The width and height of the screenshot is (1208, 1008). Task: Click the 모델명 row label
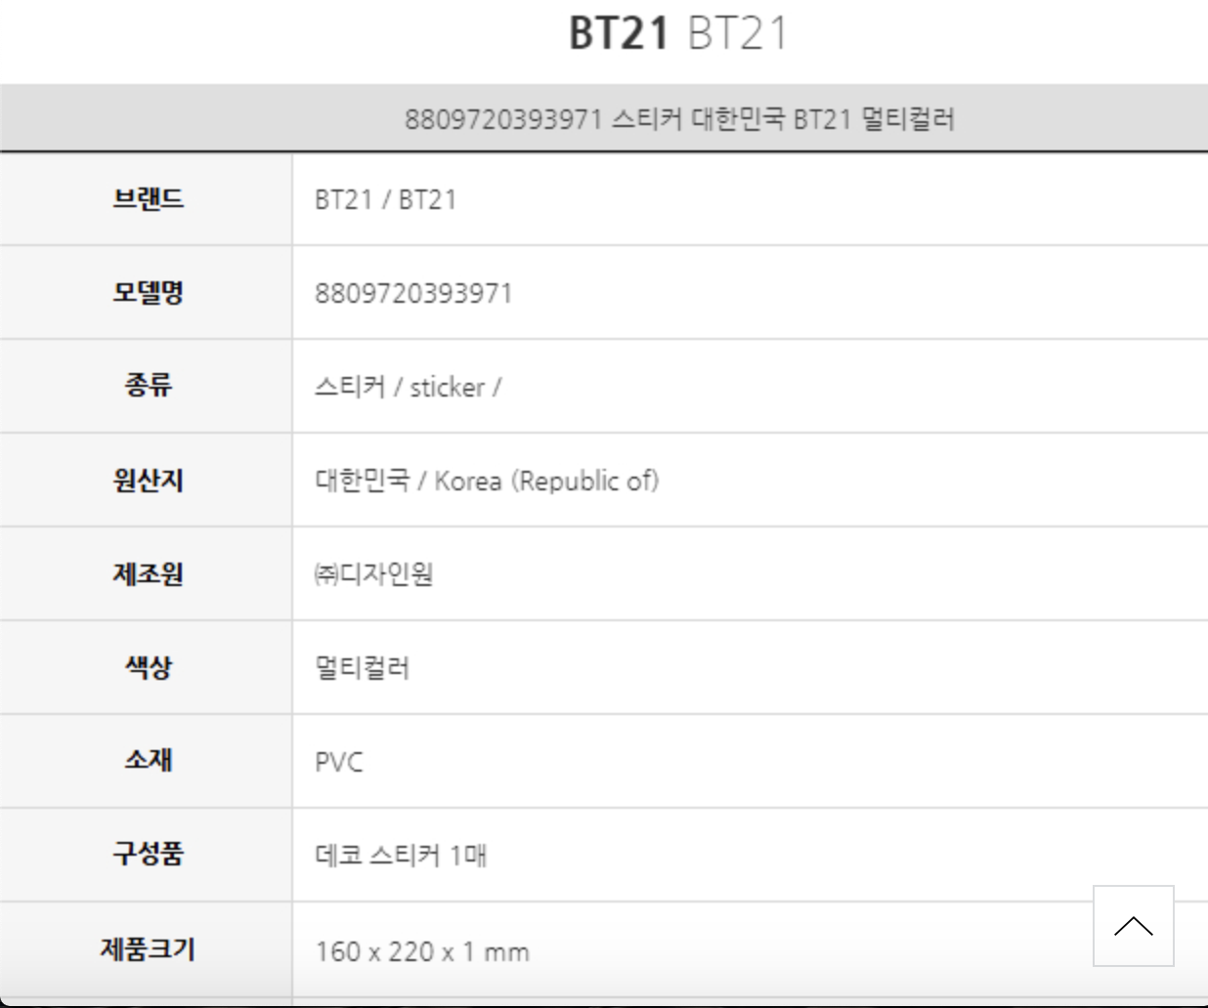click(x=148, y=292)
